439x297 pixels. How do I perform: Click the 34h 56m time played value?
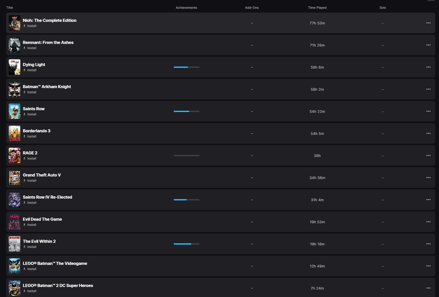tap(317, 178)
